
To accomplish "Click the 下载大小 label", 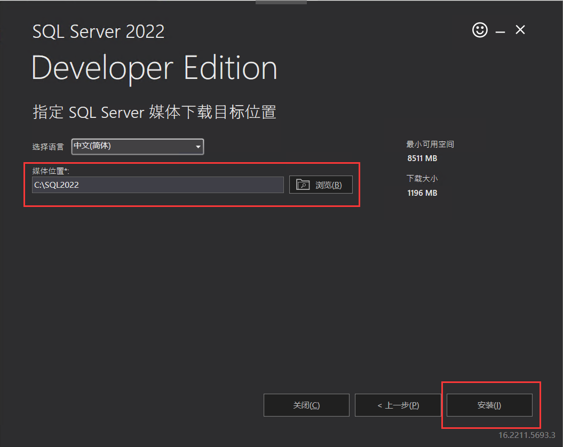I will (x=422, y=179).
